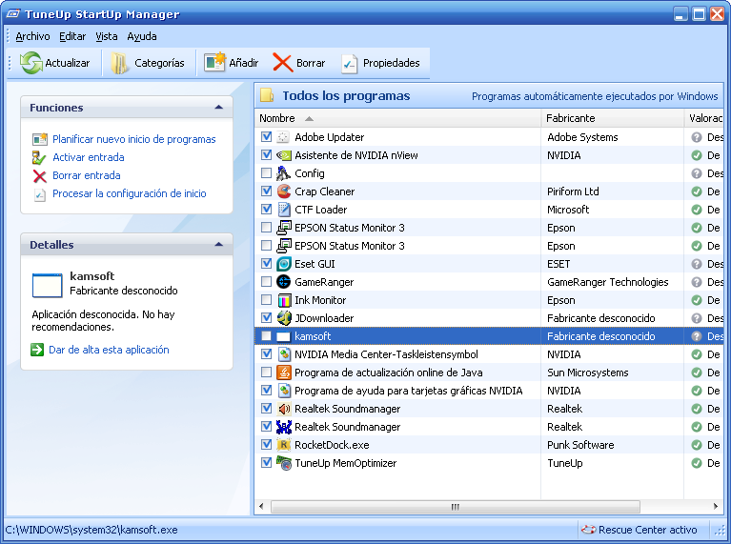Toggle the kamsoft entry checkbox
The image size is (731, 544).
click(266, 336)
